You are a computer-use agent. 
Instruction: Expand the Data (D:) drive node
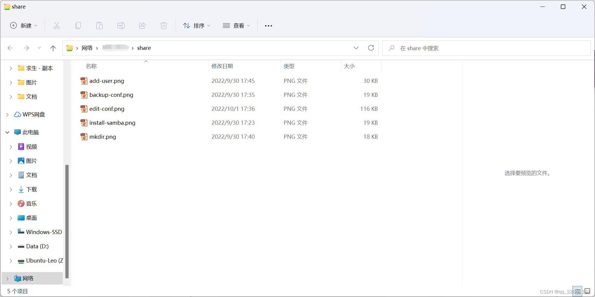(x=11, y=246)
